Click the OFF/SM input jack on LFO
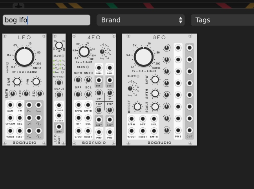 click(10, 118)
